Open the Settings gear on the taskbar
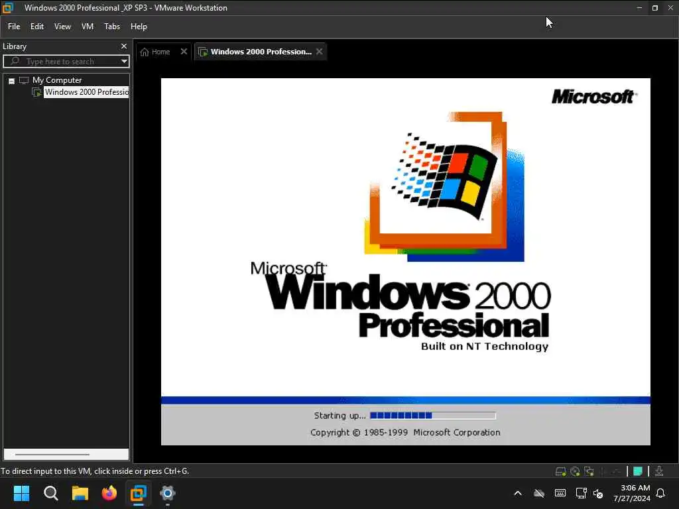 click(x=168, y=493)
